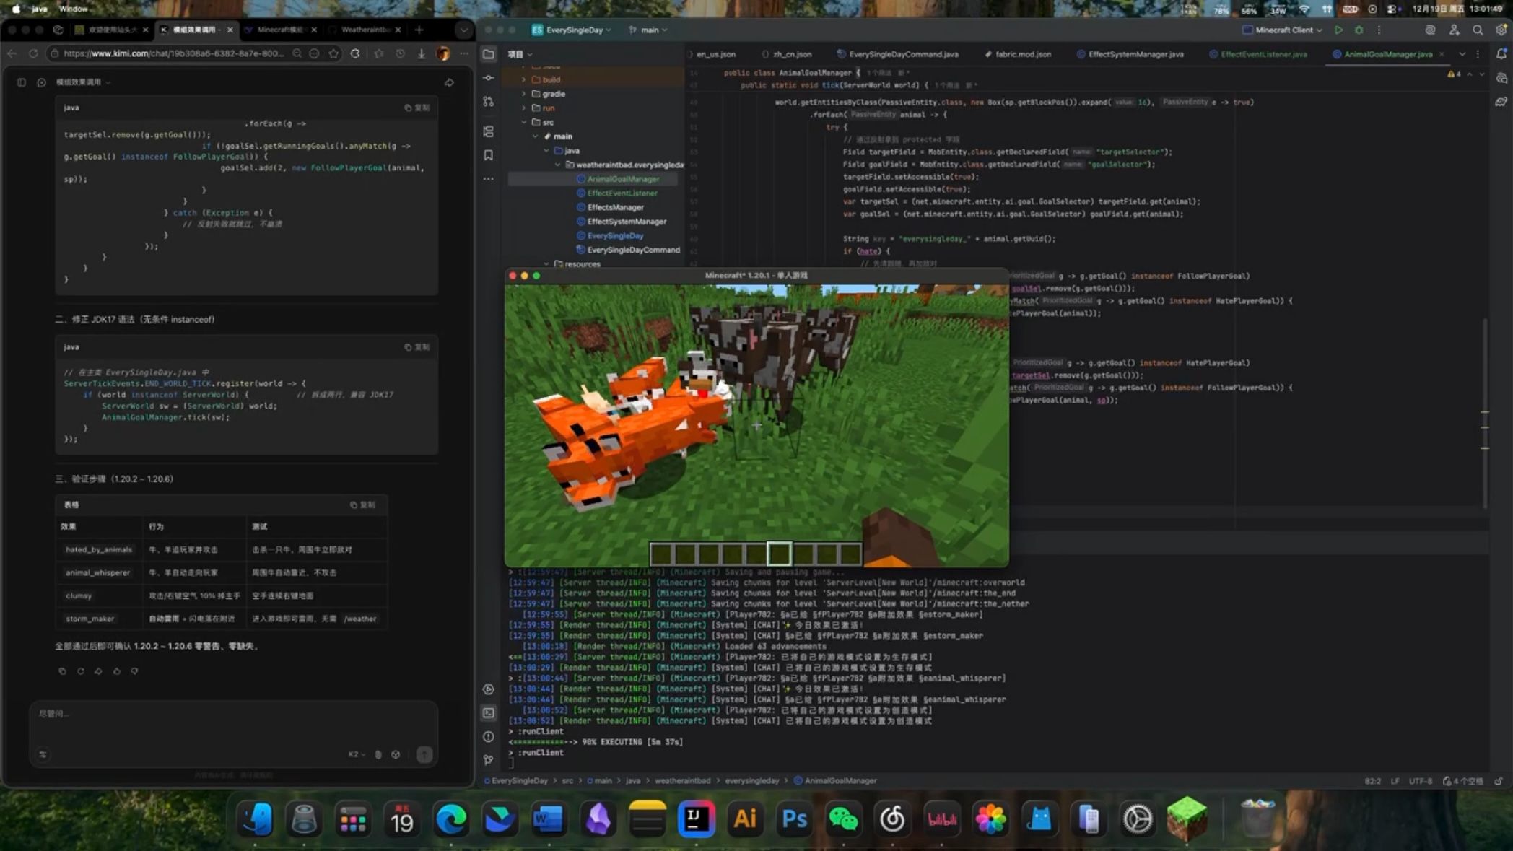Open the Pull Requests tool window icon

(x=489, y=102)
